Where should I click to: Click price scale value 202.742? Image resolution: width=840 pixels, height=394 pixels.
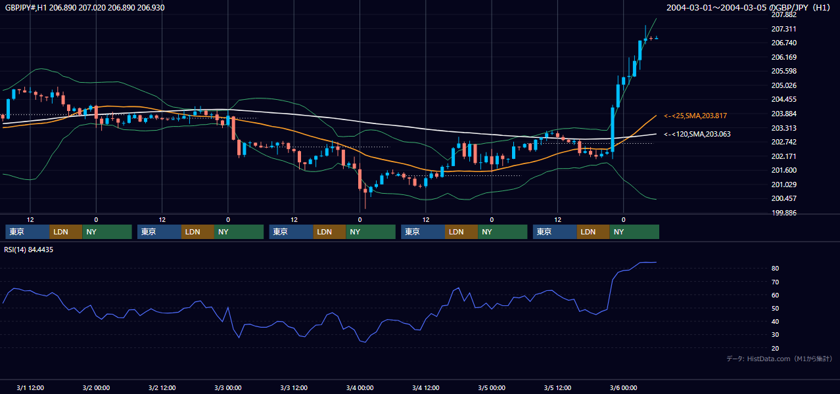tap(783, 142)
